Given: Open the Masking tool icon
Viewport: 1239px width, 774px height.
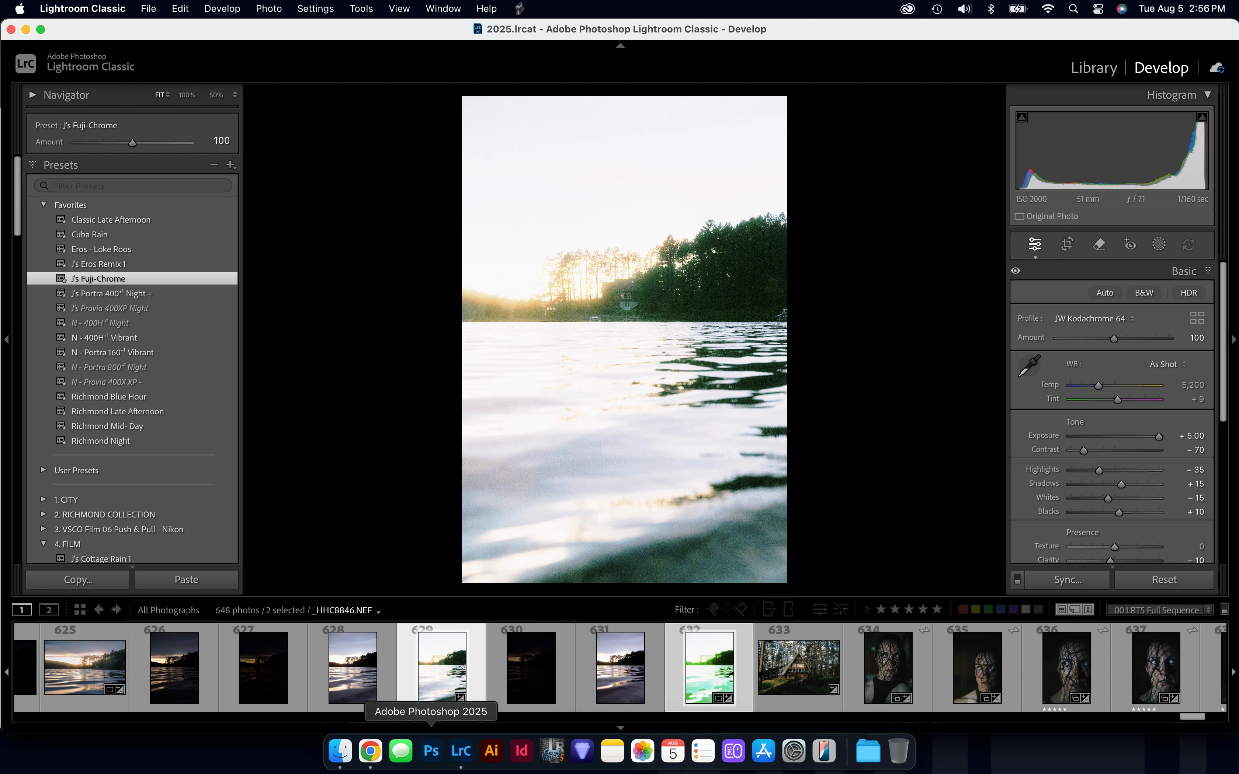Looking at the screenshot, I should [1159, 244].
